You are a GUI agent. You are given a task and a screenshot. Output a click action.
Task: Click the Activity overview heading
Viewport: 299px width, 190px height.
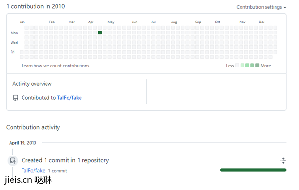tap(32, 84)
